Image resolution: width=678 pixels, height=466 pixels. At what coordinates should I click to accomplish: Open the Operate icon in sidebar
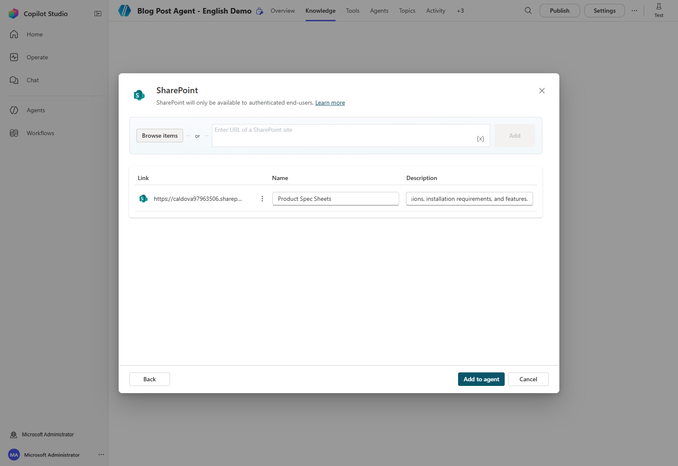[14, 57]
